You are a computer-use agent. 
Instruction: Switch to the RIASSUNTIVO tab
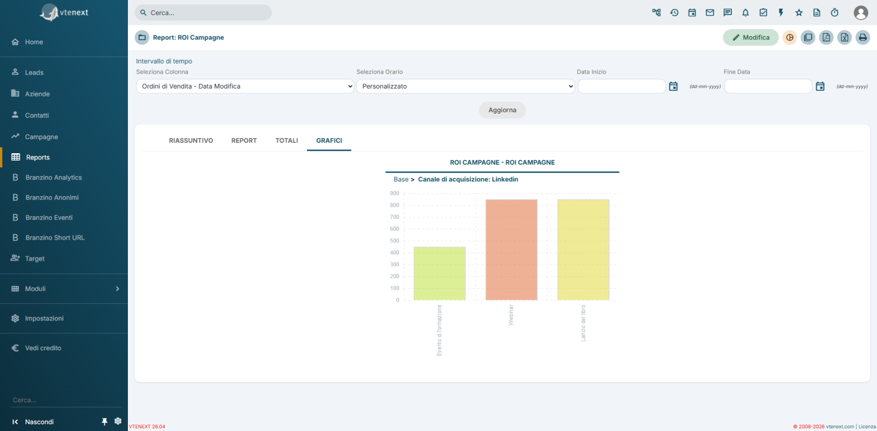point(191,141)
